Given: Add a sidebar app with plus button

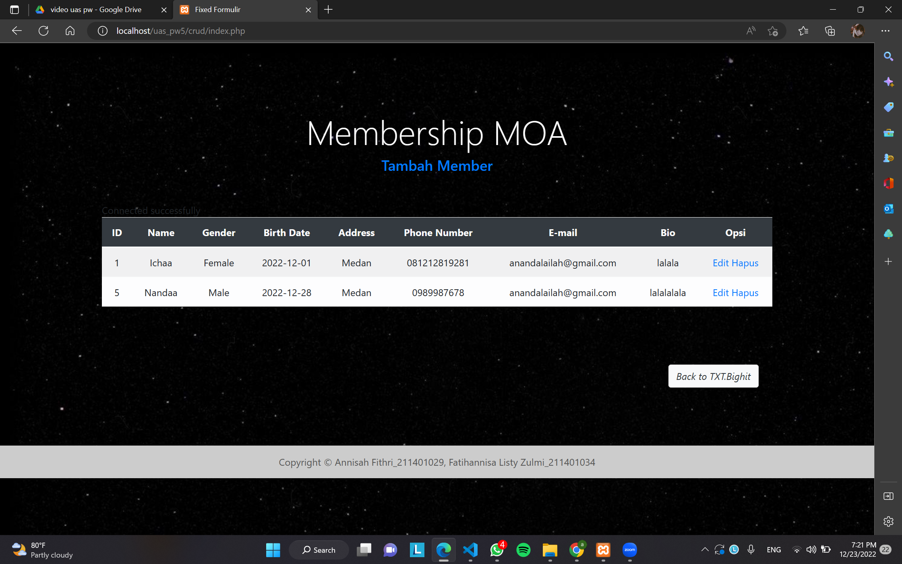Looking at the screenshot, I should [888, 262].
